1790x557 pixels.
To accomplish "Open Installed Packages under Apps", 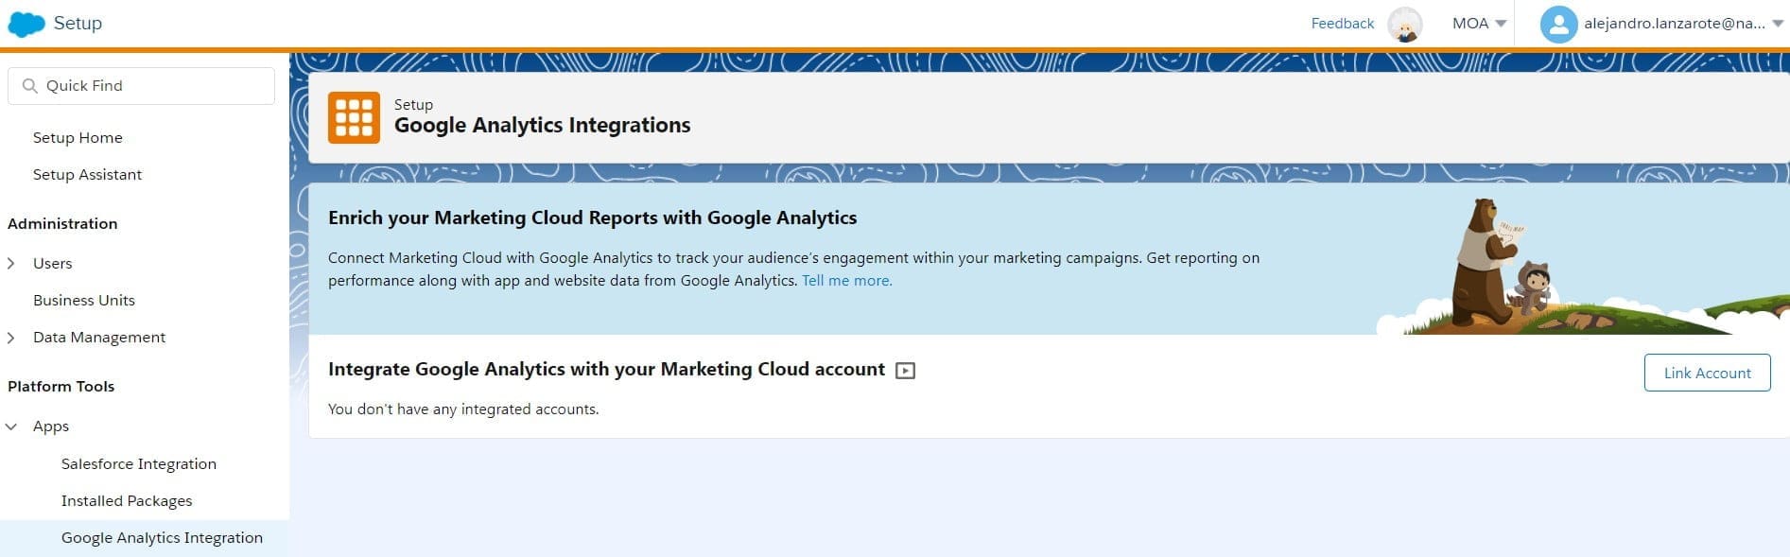I will (x=127, y=501).
